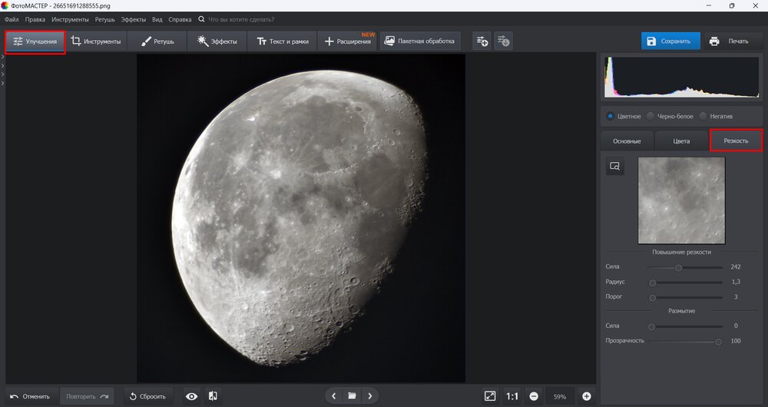Click the preset history icon in the toolbar
Image resolution: width=768 pixels, height=407 pixels.
[503, 41]
